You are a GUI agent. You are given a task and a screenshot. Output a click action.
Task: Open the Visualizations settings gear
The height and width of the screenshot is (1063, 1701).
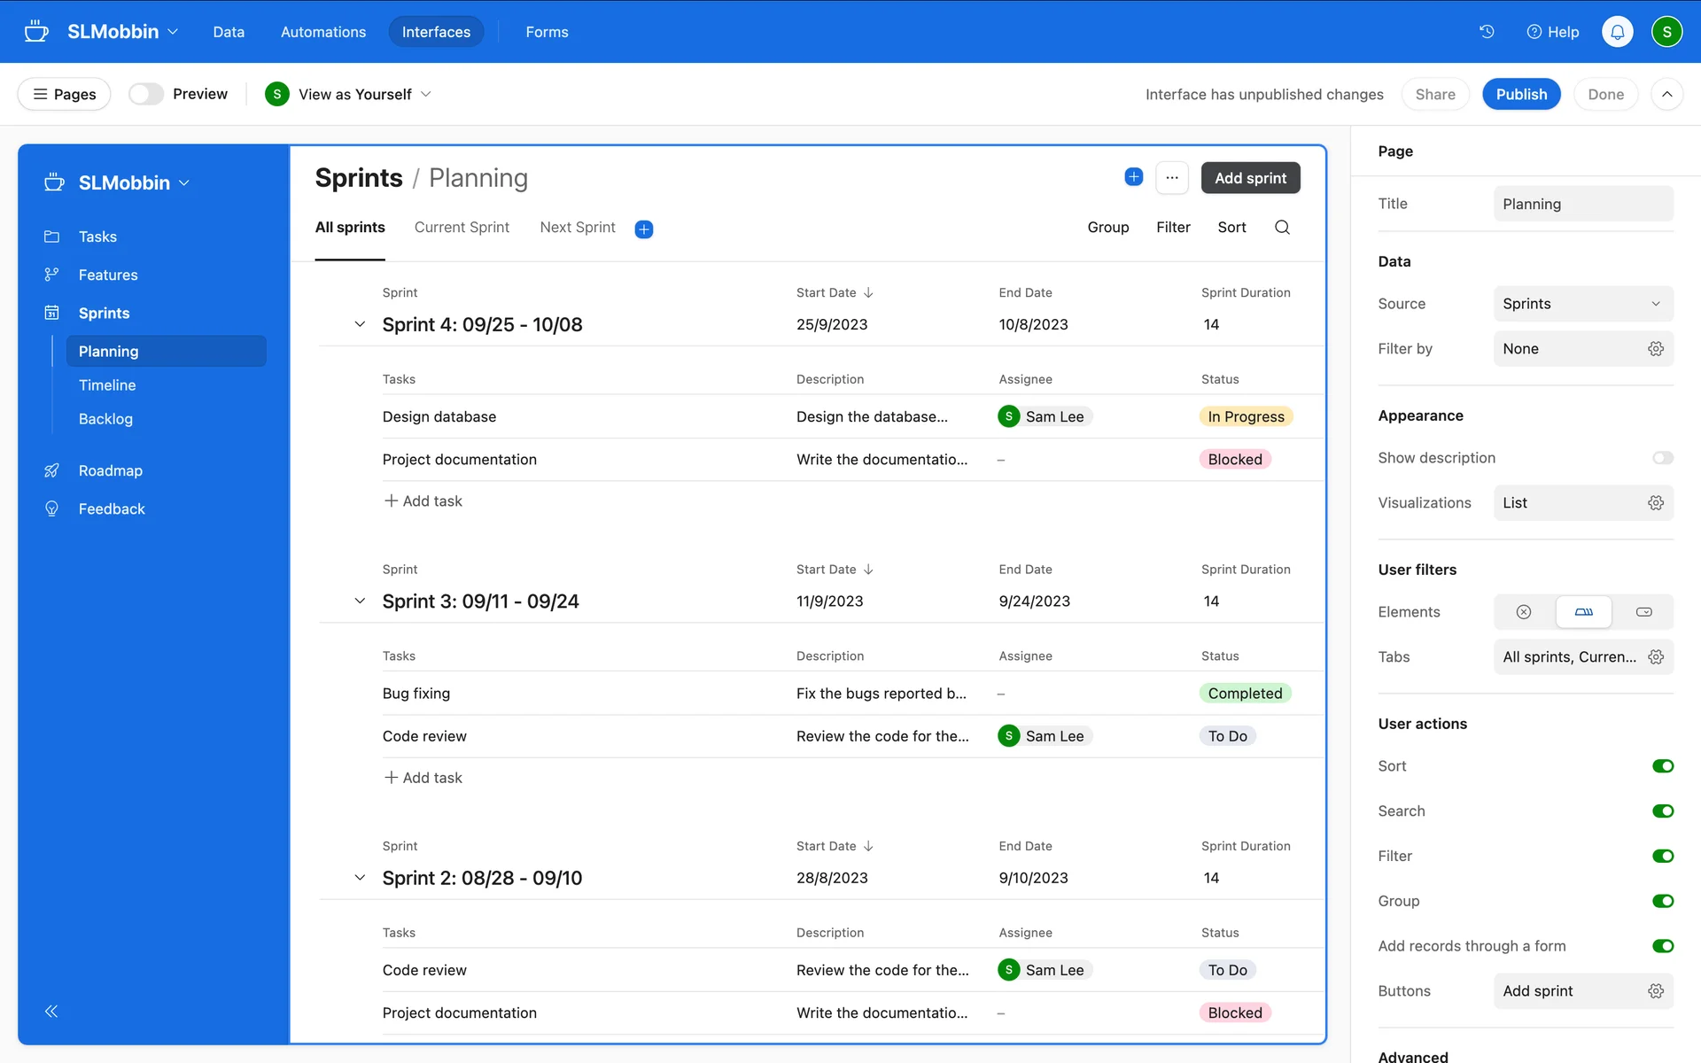(1655, 503)
